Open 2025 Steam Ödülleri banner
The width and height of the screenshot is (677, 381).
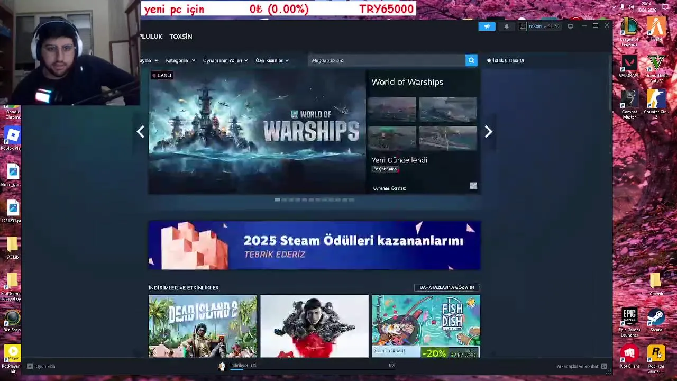coord(314,246)
